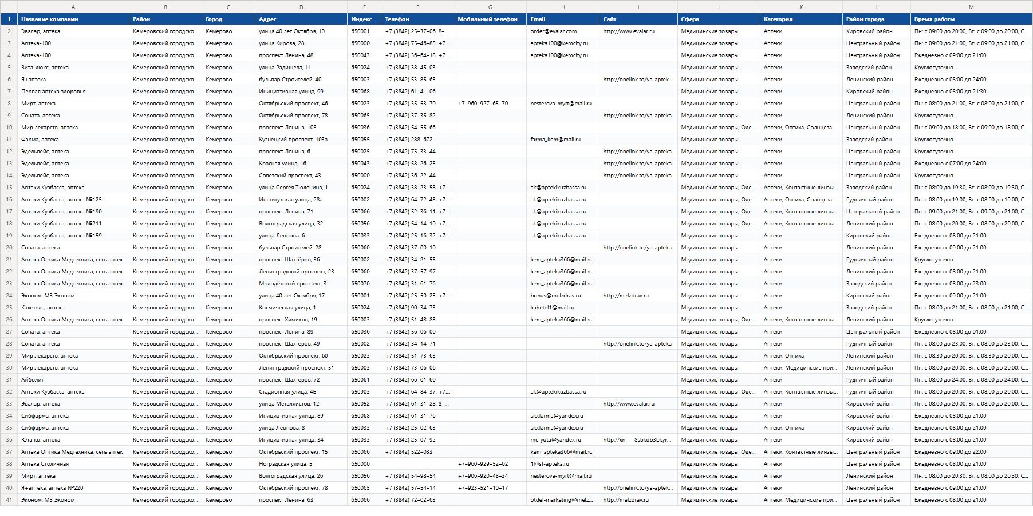Image resolution: width=1033 pixels, height=516 pixels.
Task: Click the cell 'Аптеки Кузбасса, аптека №211'
Action: [x=73, y=224]
